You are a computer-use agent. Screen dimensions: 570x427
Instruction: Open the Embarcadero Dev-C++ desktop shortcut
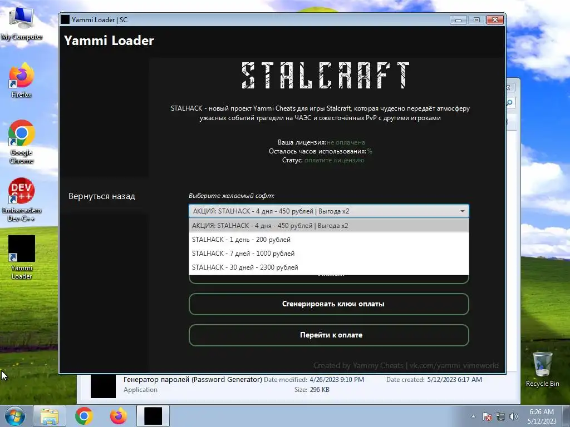pyautogui.click(x=22, y=200)
